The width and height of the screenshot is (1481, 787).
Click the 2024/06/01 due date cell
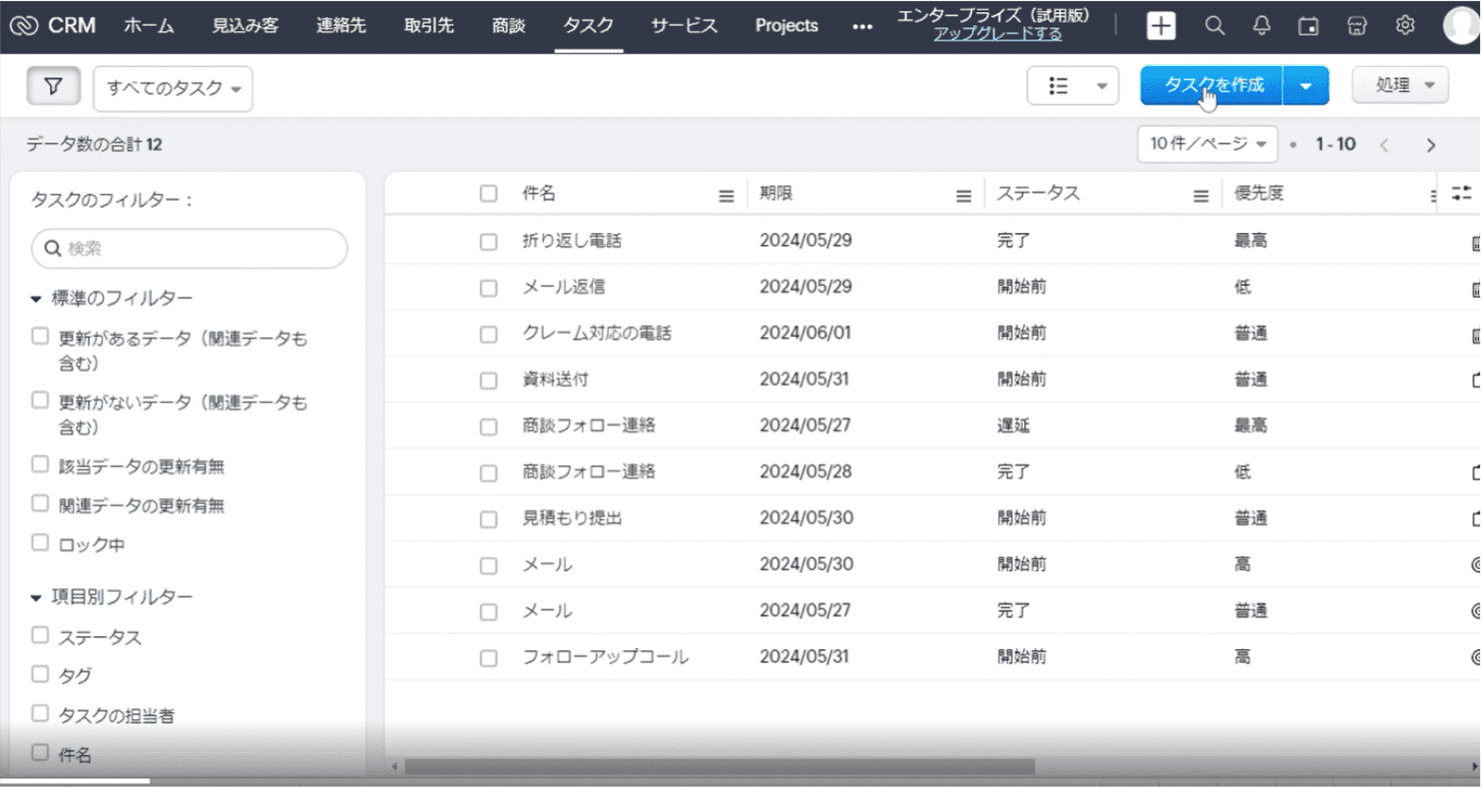(x=805, y=333)
